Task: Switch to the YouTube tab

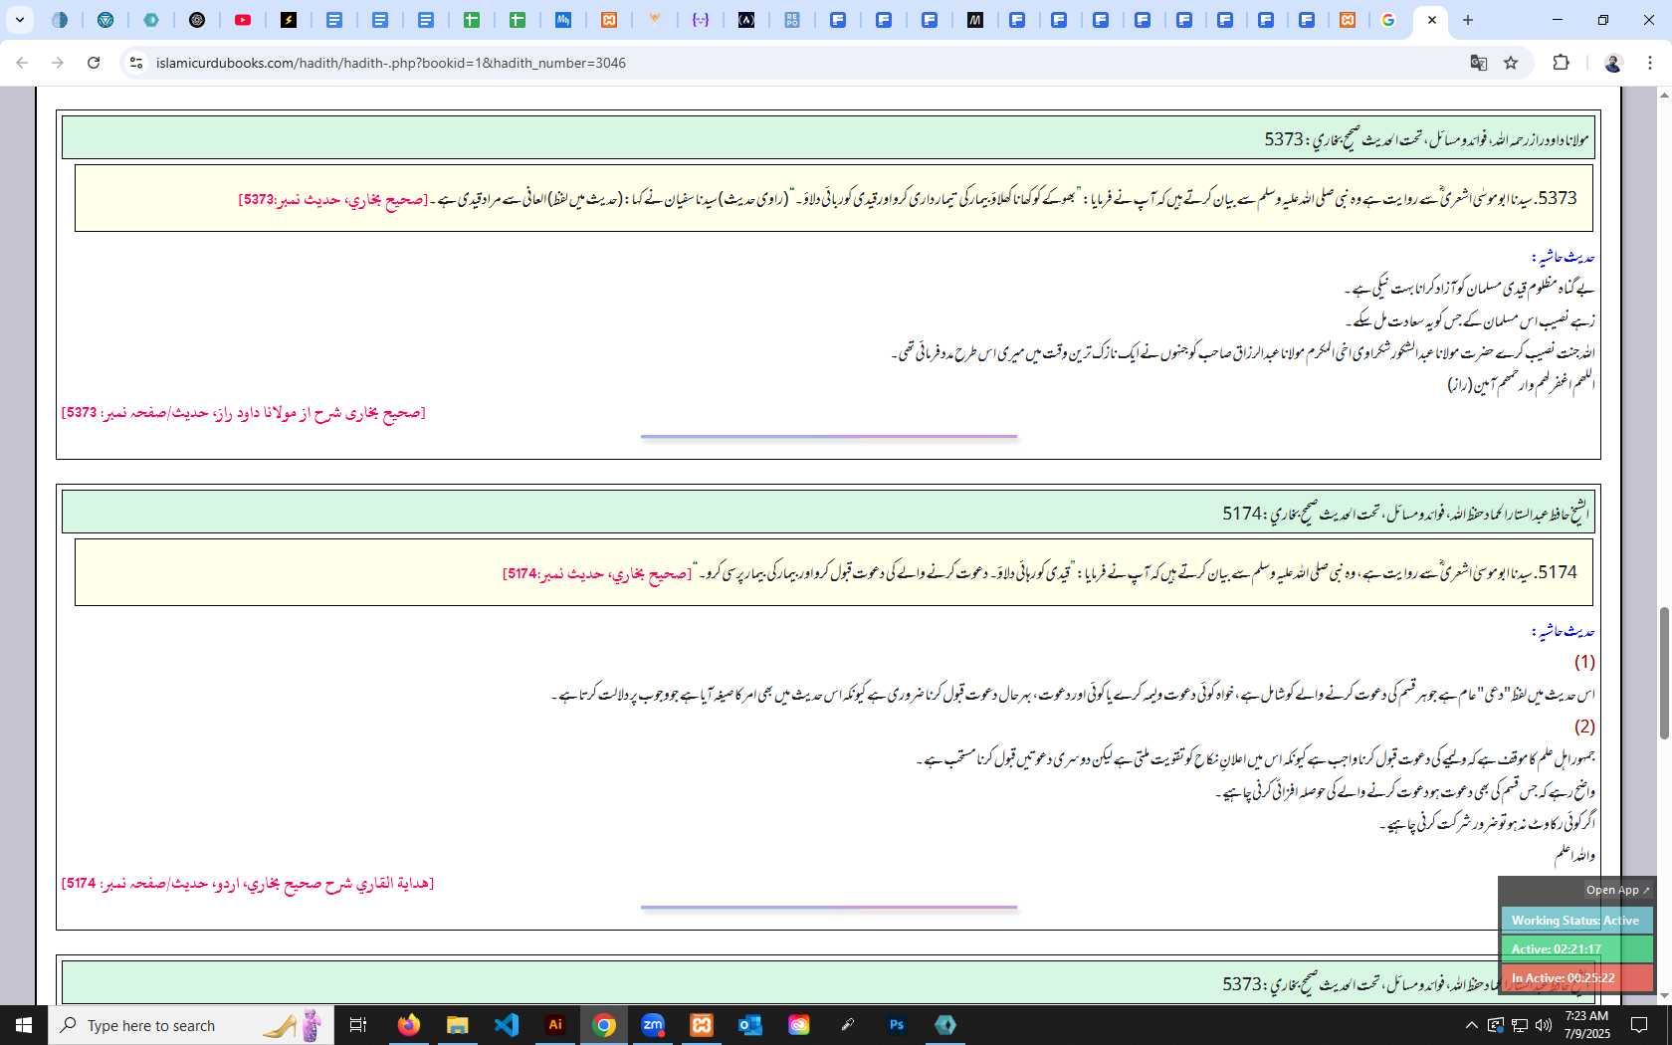Action: click(243, 20)
